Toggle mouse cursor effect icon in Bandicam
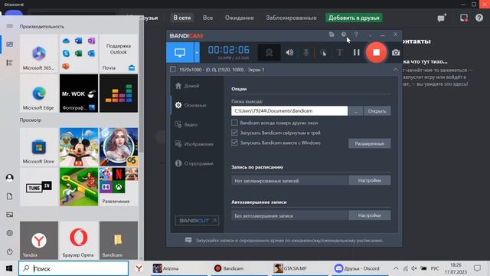The image size is (490, 276). pyautogui.click(x=324, y=53)
